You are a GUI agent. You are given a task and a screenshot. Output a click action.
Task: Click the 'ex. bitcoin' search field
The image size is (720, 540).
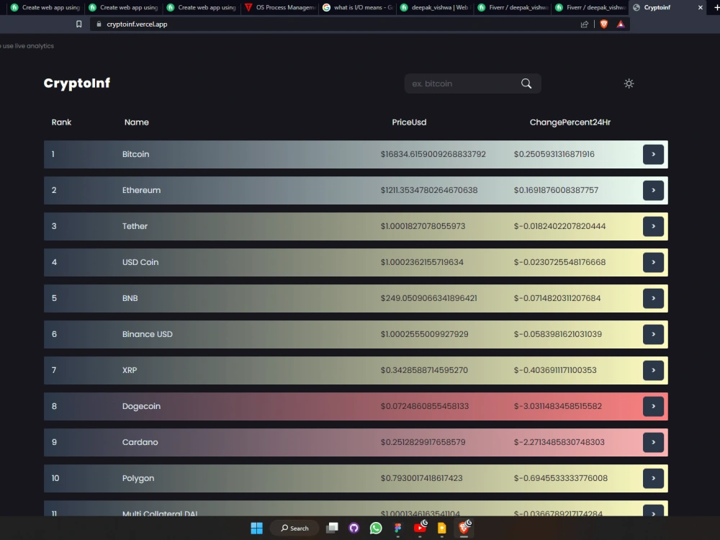coord(461,84)
